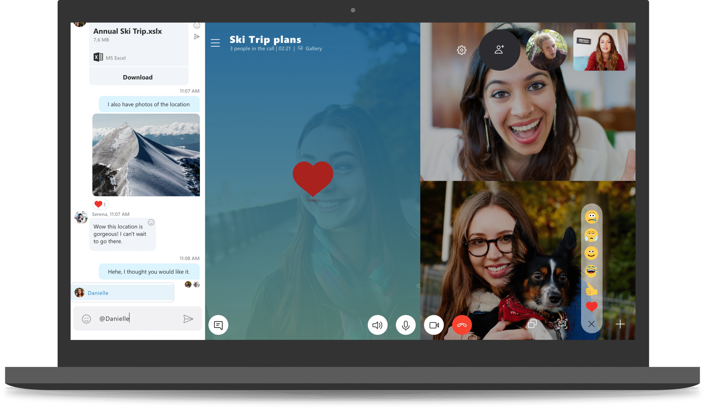This screenshot has height=408, width=705.
Task: Send the laughing with tears emoji reaction
Action: [592, 271]
